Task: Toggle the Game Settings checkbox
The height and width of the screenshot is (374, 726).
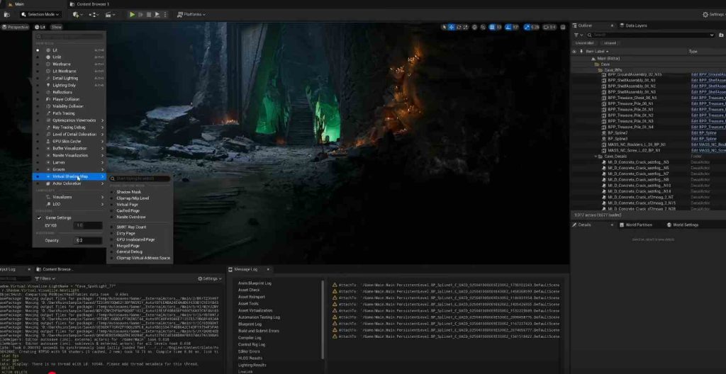Action: coord(40,217)
